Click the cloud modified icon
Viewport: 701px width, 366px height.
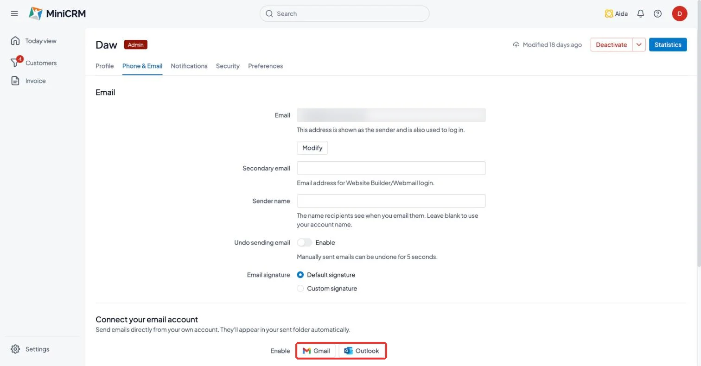tap(516, 45)
